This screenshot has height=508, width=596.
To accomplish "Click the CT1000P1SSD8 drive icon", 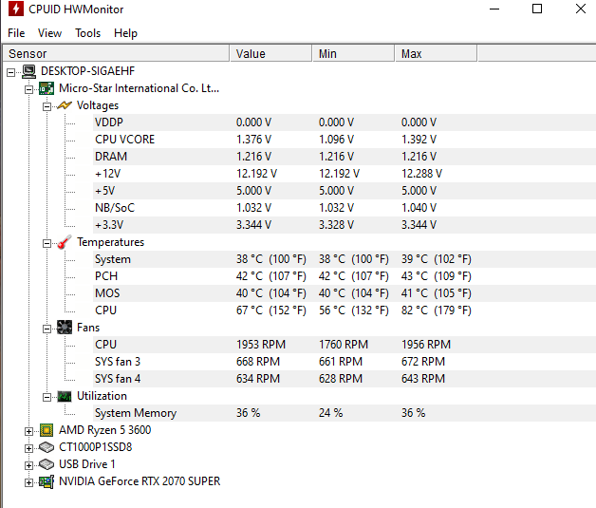I will click(47, 447).
